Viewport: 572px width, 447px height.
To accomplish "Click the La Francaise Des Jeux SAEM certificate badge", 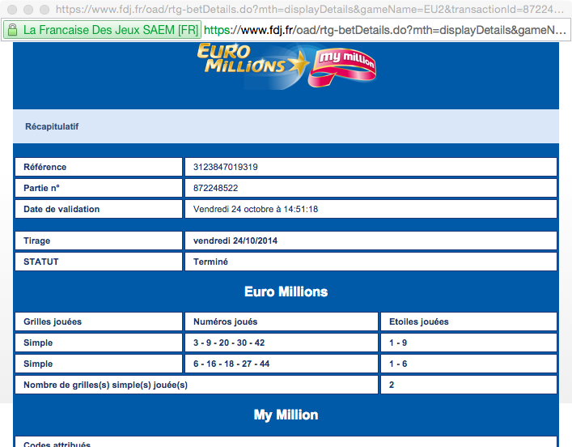I will coord(102,30).
